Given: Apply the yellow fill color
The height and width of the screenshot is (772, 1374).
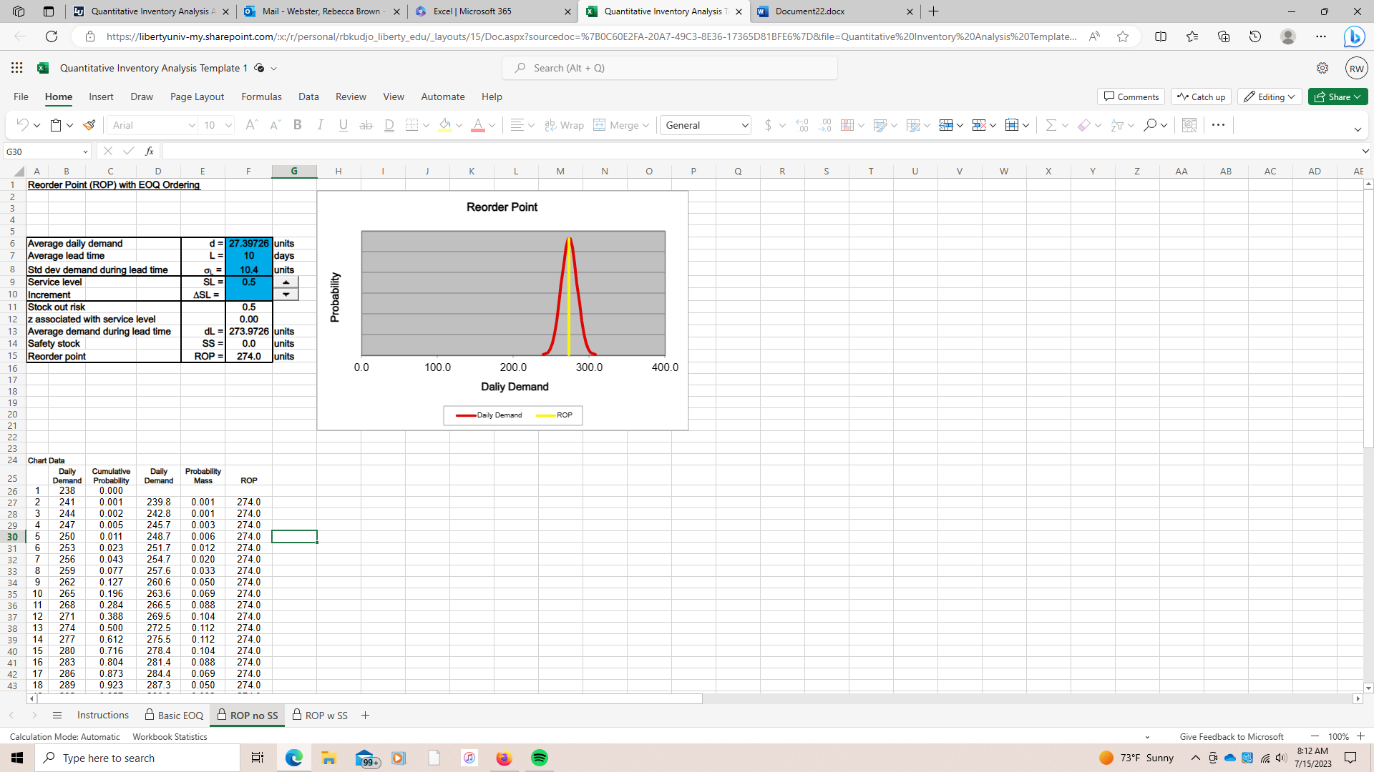Looking at the screenshot, I should [445, 125].
